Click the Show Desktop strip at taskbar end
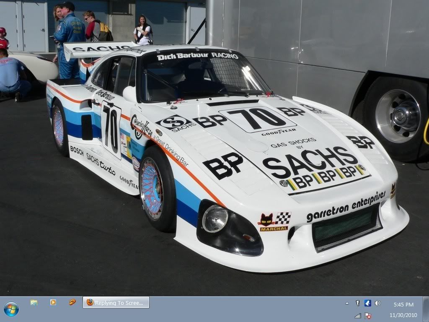The width and height of the screenshot is (429, 322). (426, 309)
